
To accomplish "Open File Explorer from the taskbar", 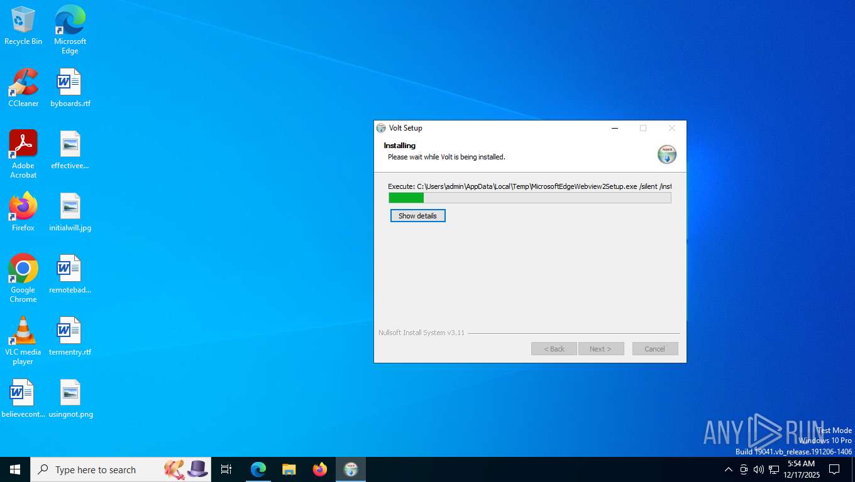I will [x=289, y=469].
